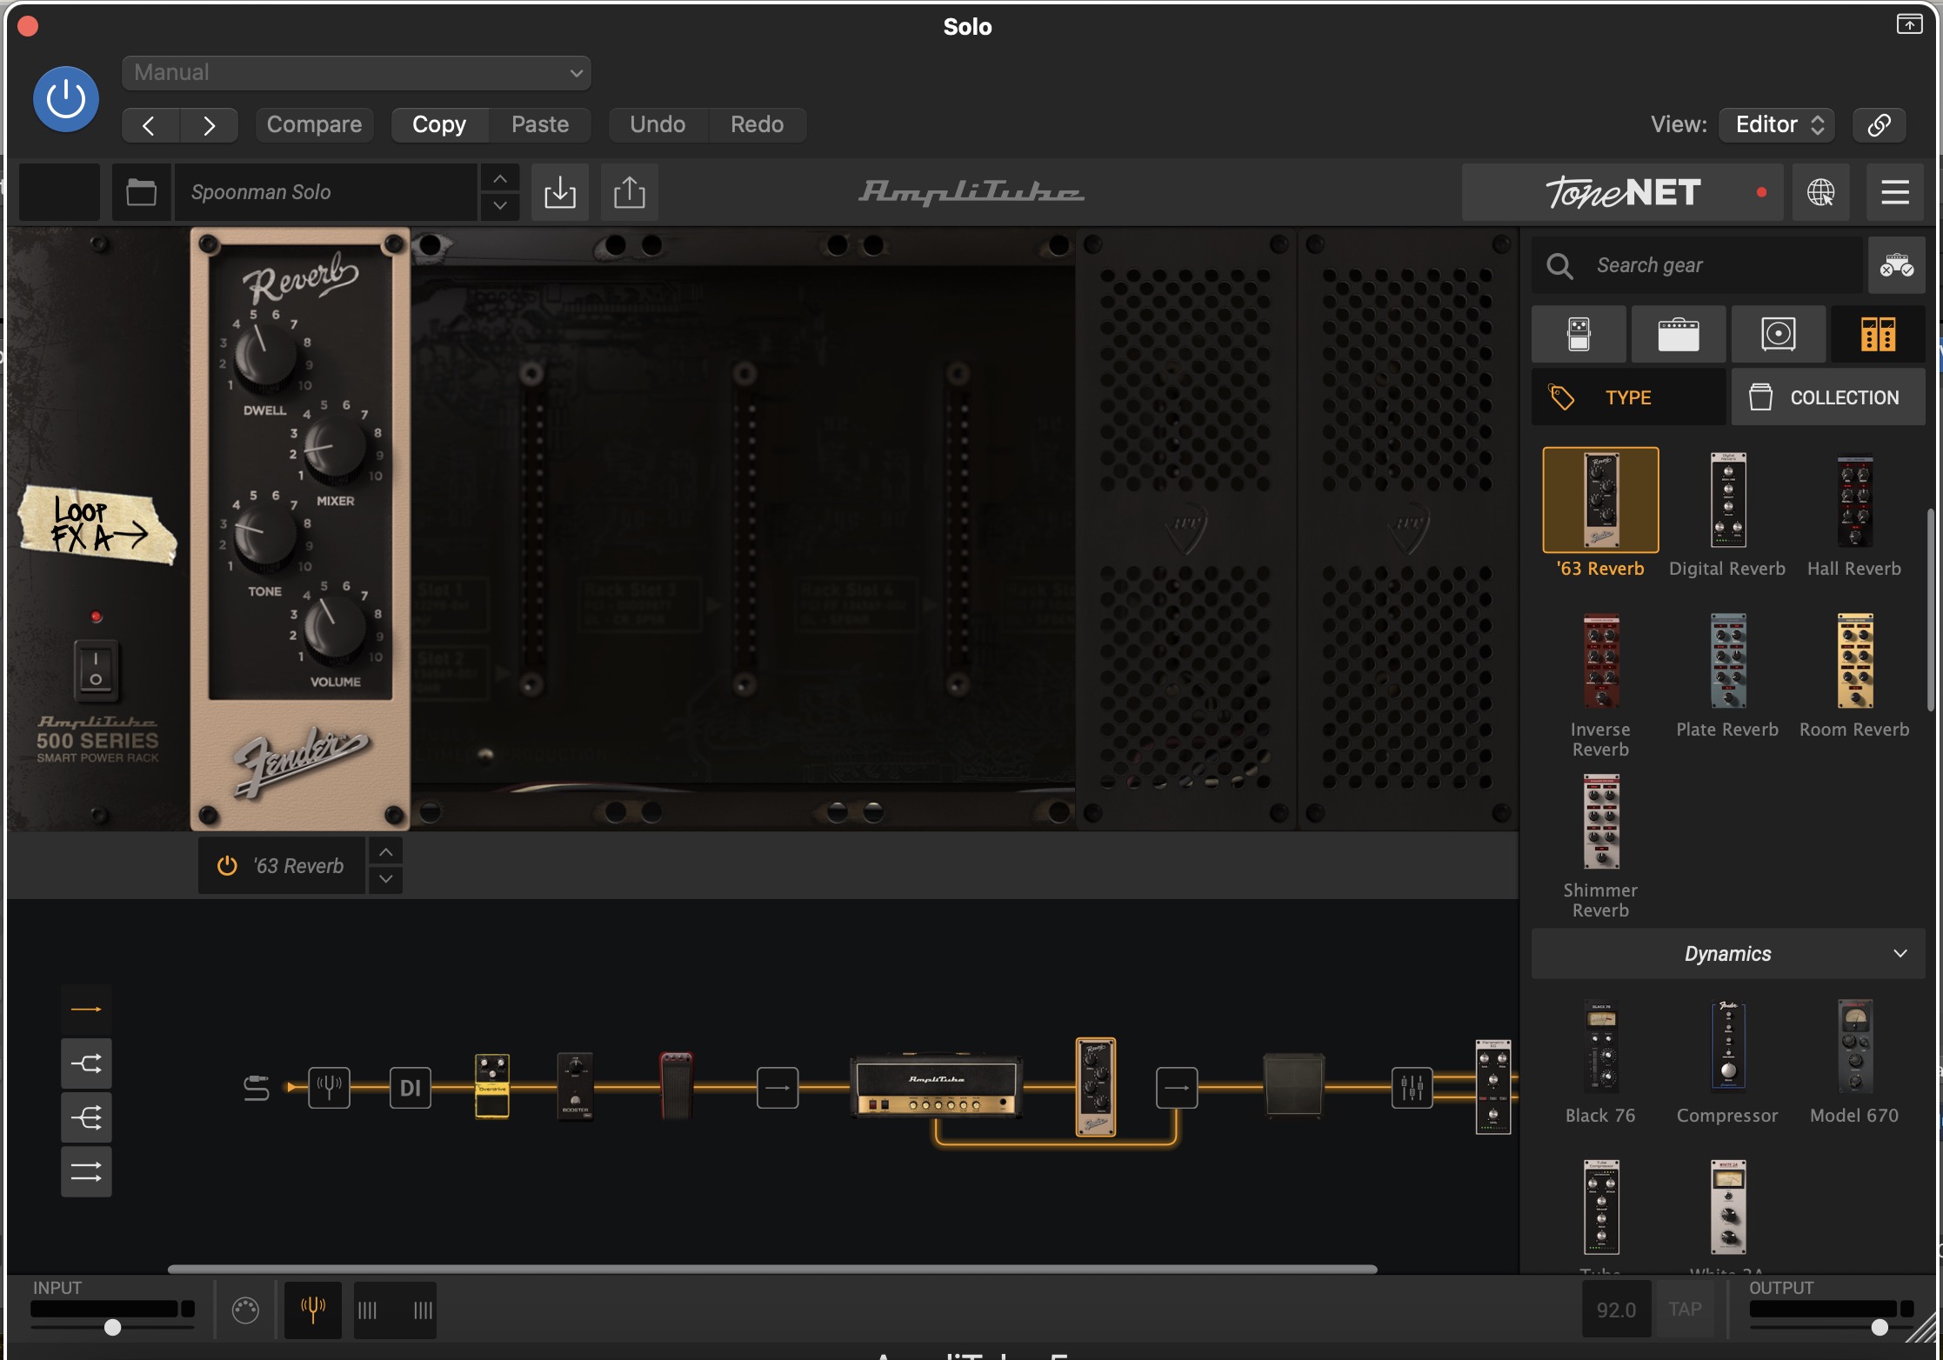The width and height of the screenshot is (1943, 1360).
Task: Select the yellow Overdrive pedal in chain
Action: [492, 1085]
